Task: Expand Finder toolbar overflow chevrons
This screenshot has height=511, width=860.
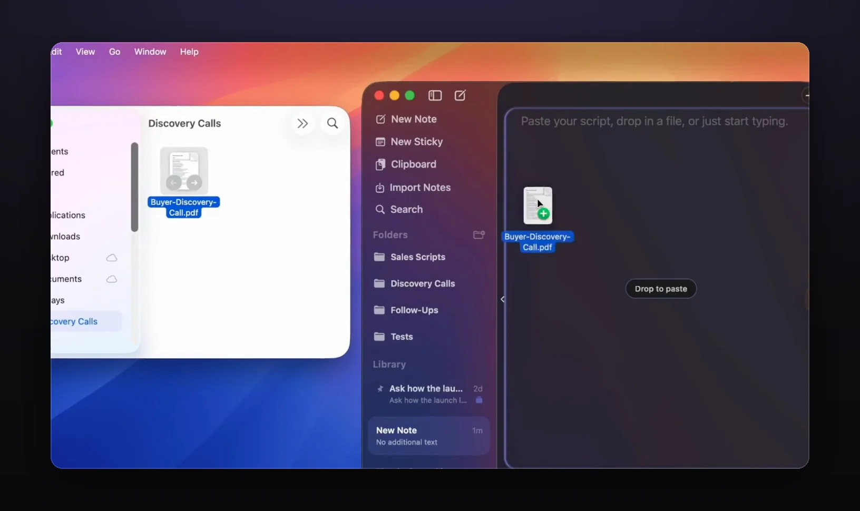Action: [302, 123]
